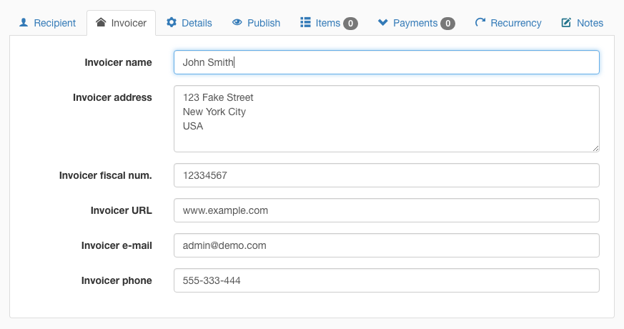Click the Recipient person icon
Screen dimensions: 624x329
coord(24,22)
